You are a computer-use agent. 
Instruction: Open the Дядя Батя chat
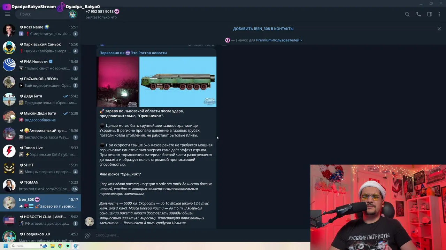tap(40, 99)
